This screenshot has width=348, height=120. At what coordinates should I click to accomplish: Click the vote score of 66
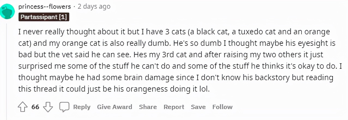(x=35, y=107)
